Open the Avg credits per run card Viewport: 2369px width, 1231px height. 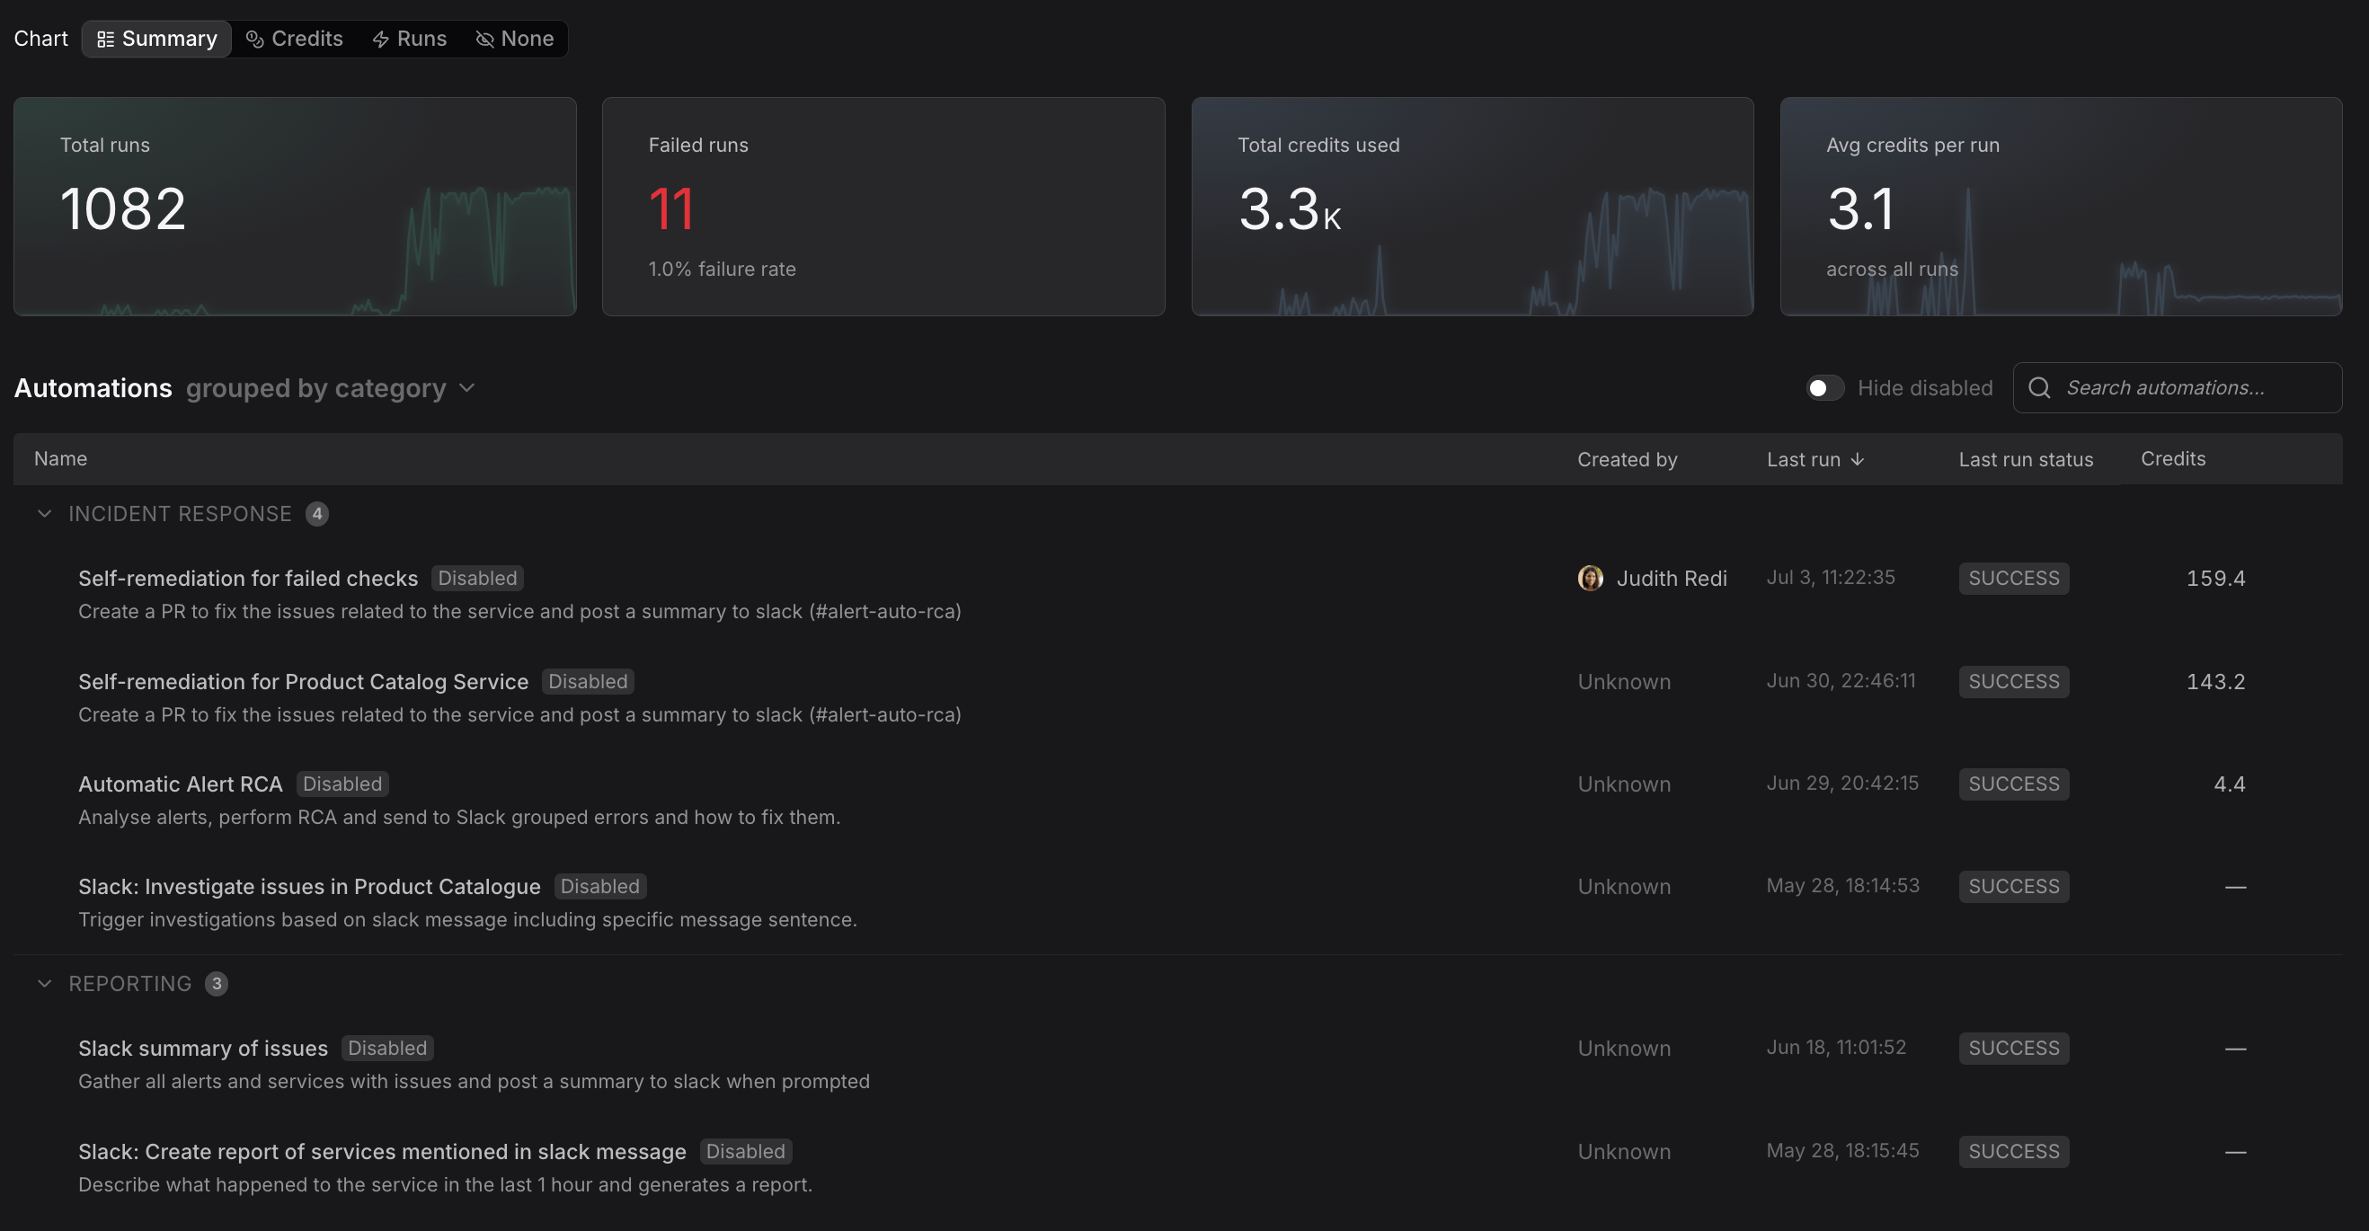coord(2061,207)
